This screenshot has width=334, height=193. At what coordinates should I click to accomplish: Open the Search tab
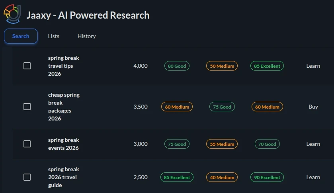click(21, 36)
